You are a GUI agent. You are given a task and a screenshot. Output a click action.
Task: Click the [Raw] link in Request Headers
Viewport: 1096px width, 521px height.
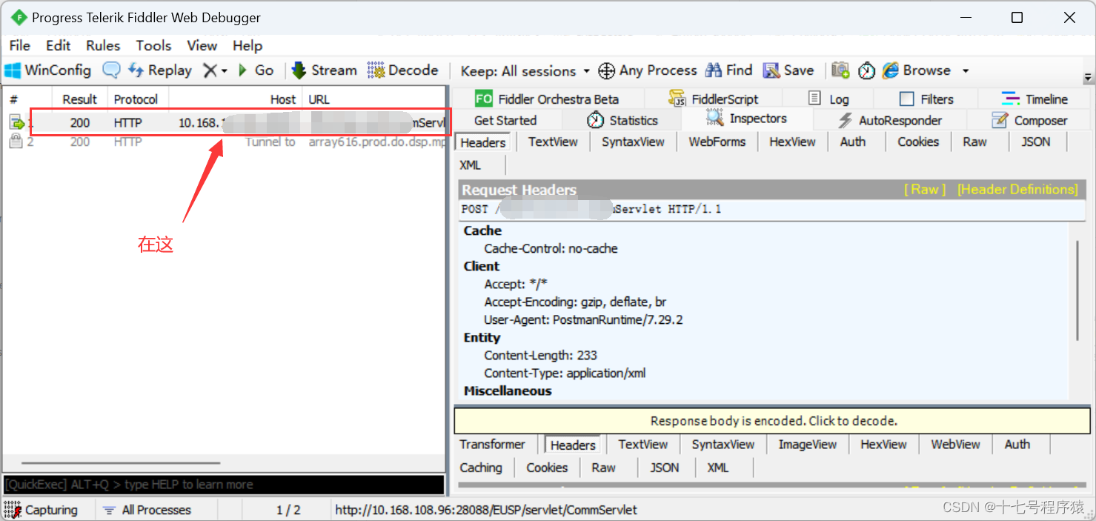[924, 190]
